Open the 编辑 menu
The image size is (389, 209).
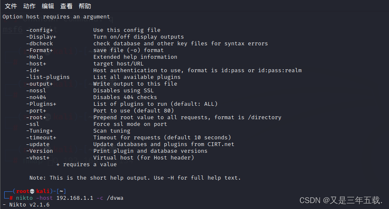coord(48,6)
